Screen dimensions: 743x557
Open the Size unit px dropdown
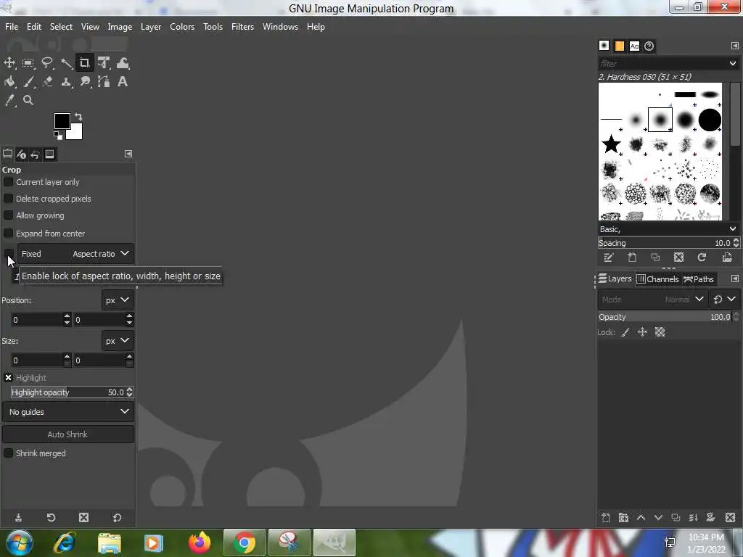(118, 341)
